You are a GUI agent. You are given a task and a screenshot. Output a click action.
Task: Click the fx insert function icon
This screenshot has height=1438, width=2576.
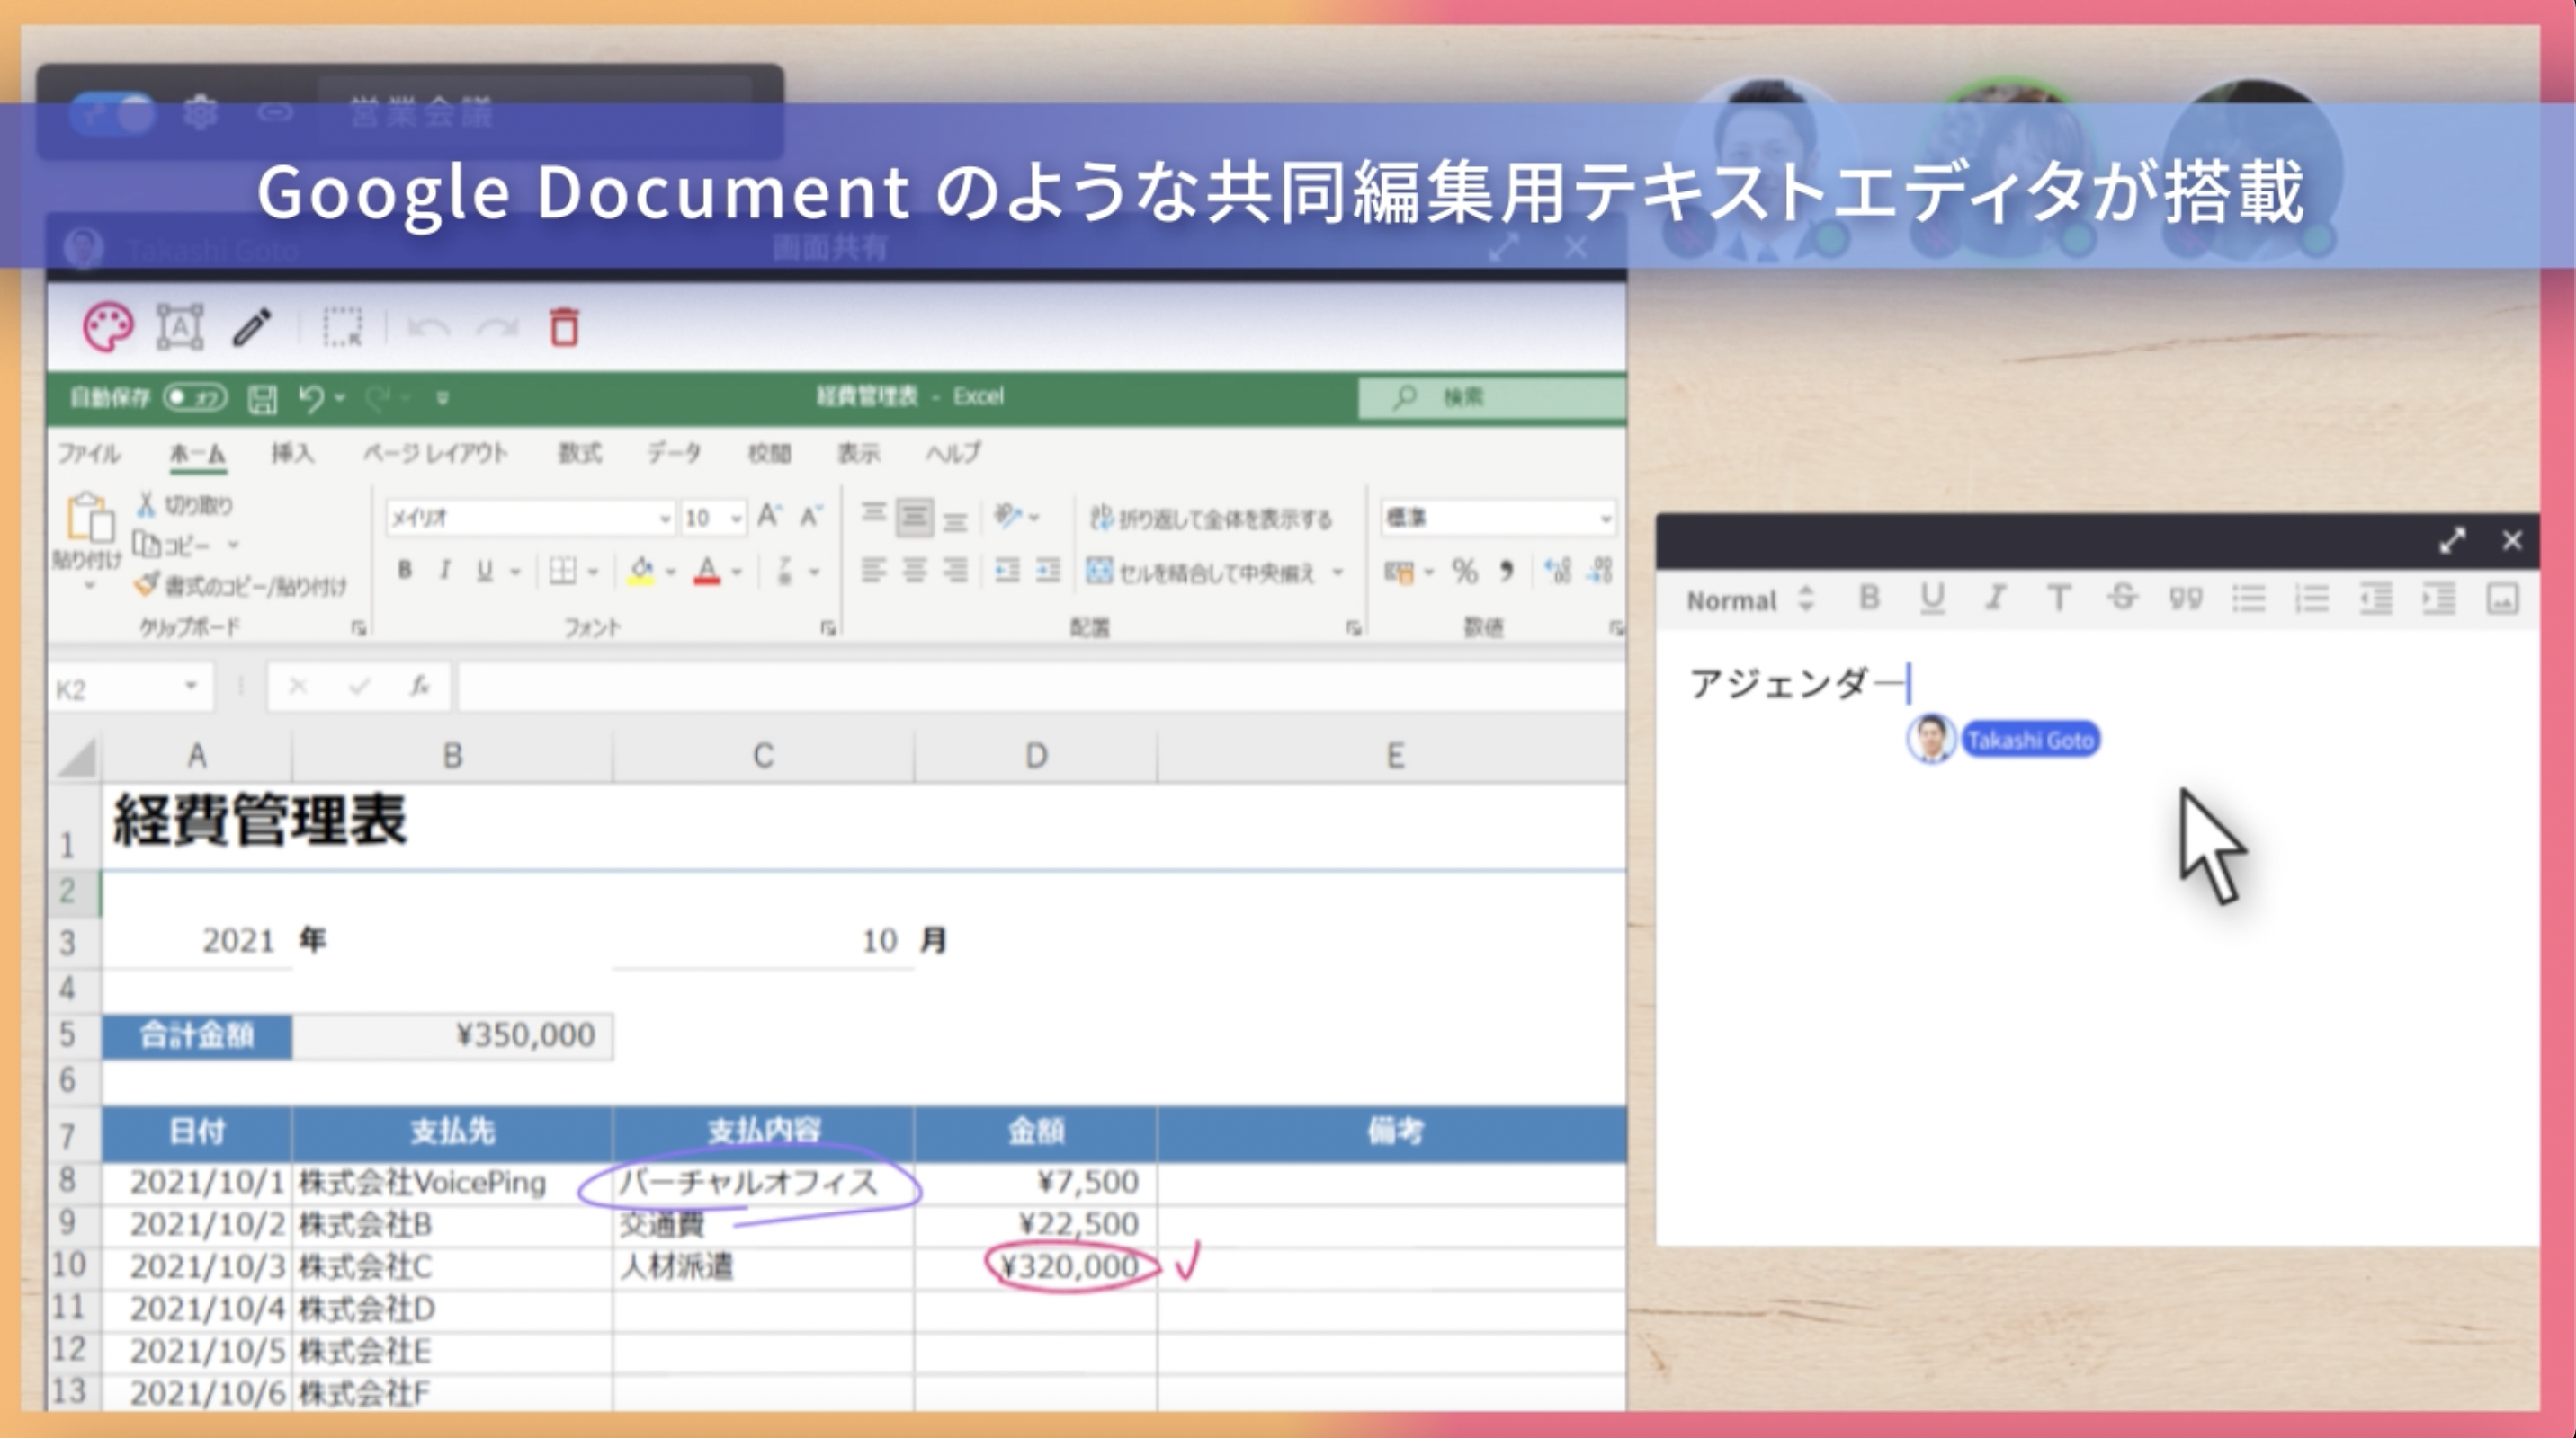click(420, 686)
